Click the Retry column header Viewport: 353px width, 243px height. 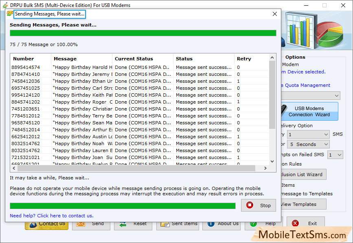(x=252, y=59)
